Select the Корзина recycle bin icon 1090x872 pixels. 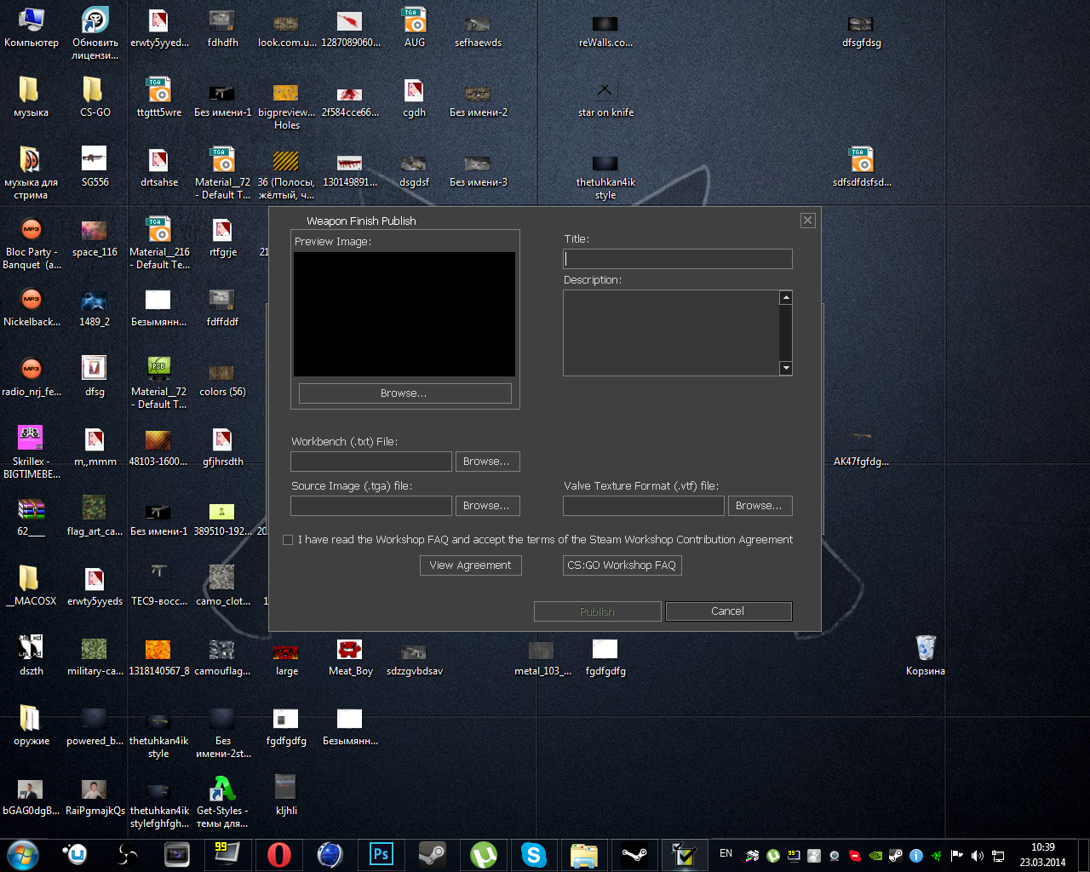coord(926,656)
